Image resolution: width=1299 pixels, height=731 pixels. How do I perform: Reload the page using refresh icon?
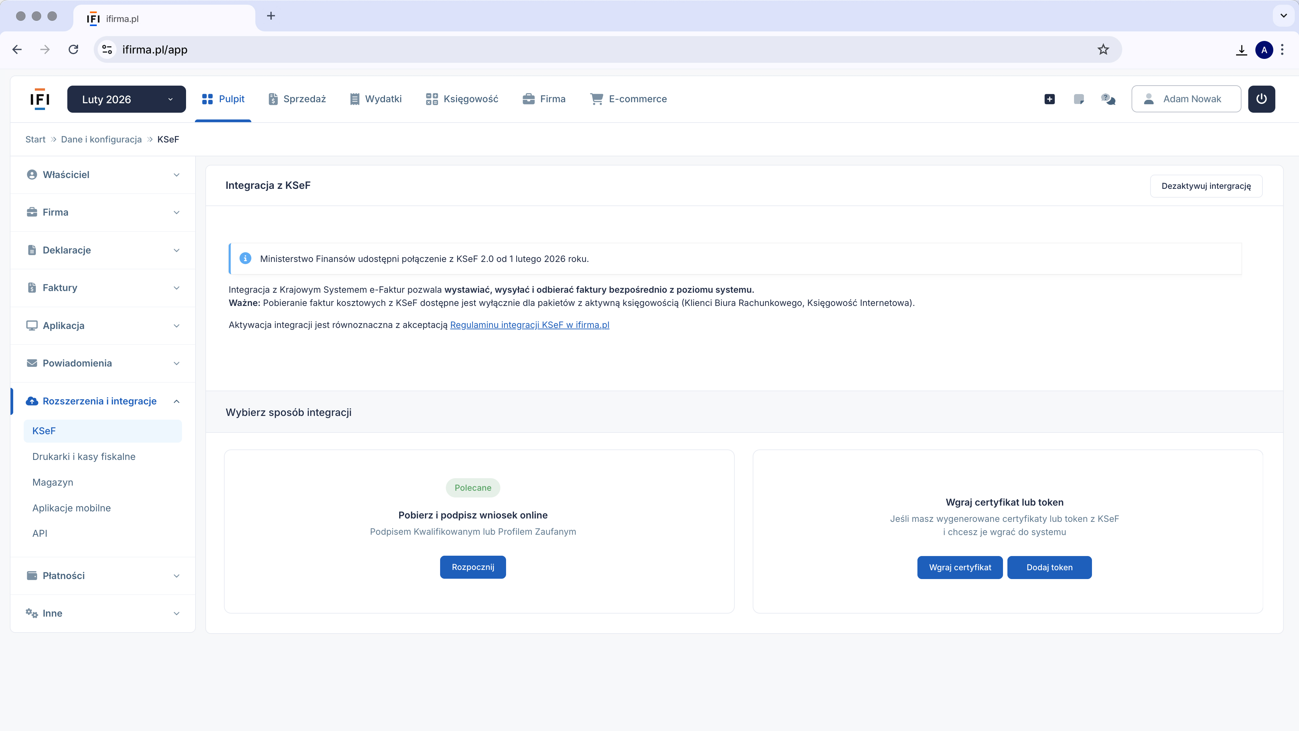74,49
